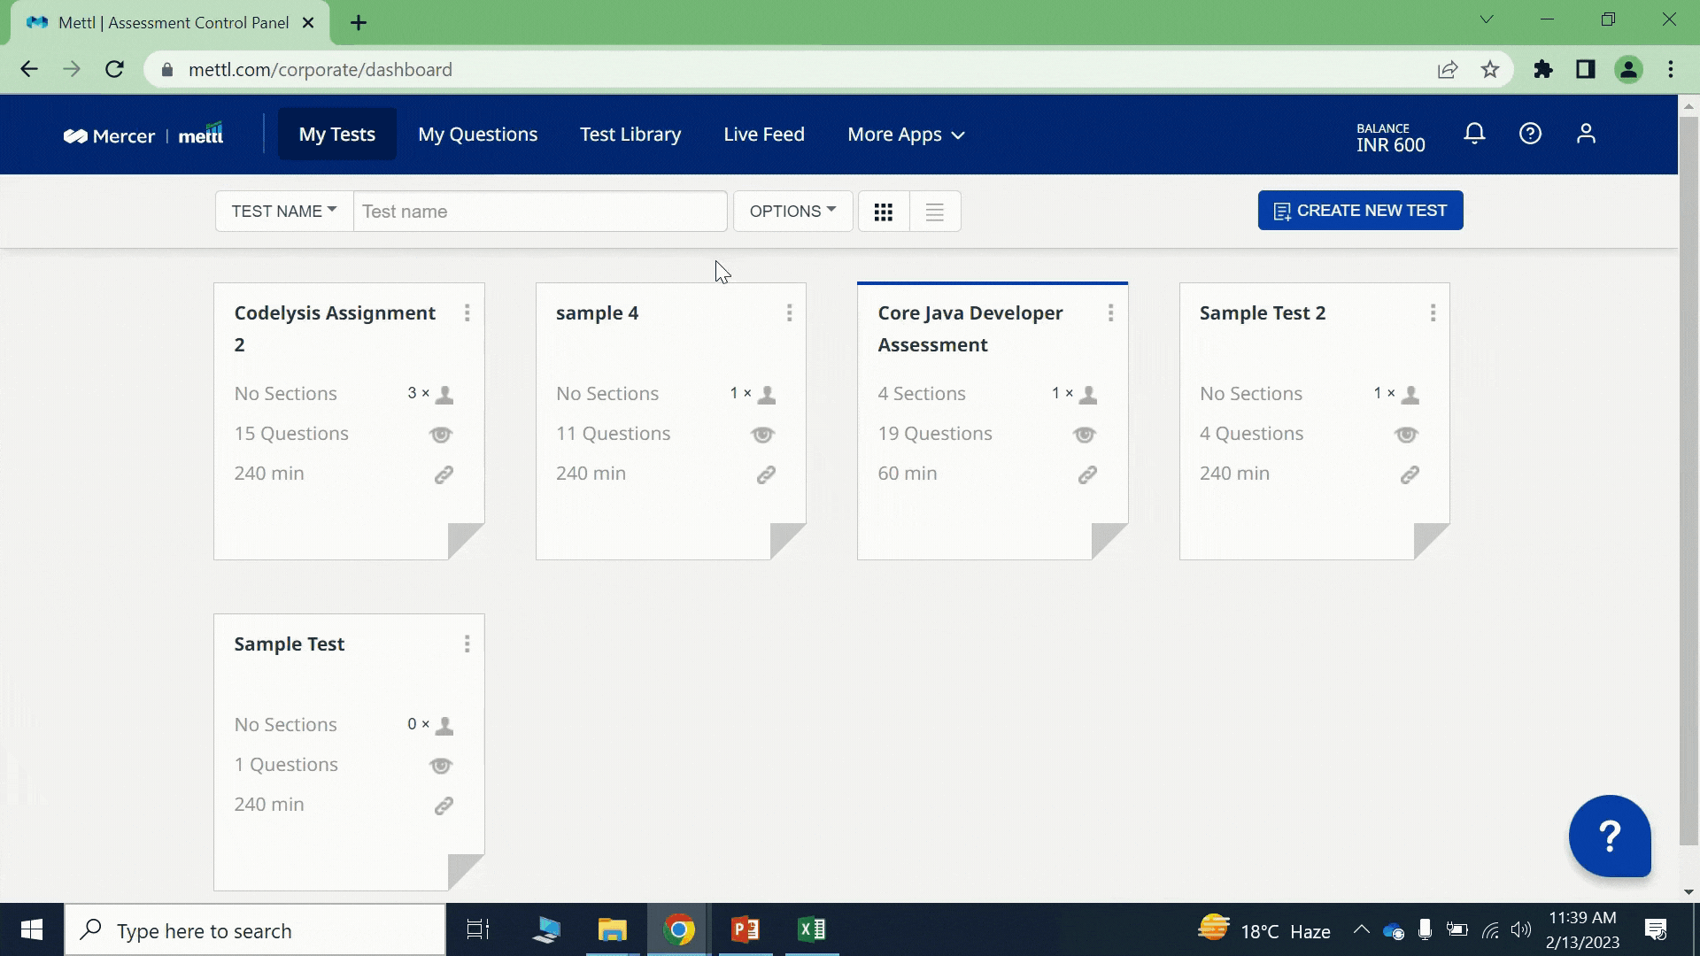Open kebab menu on Codelysis Assignment 2
Viewport: 1700px width, 956px height.
point(467,313)
